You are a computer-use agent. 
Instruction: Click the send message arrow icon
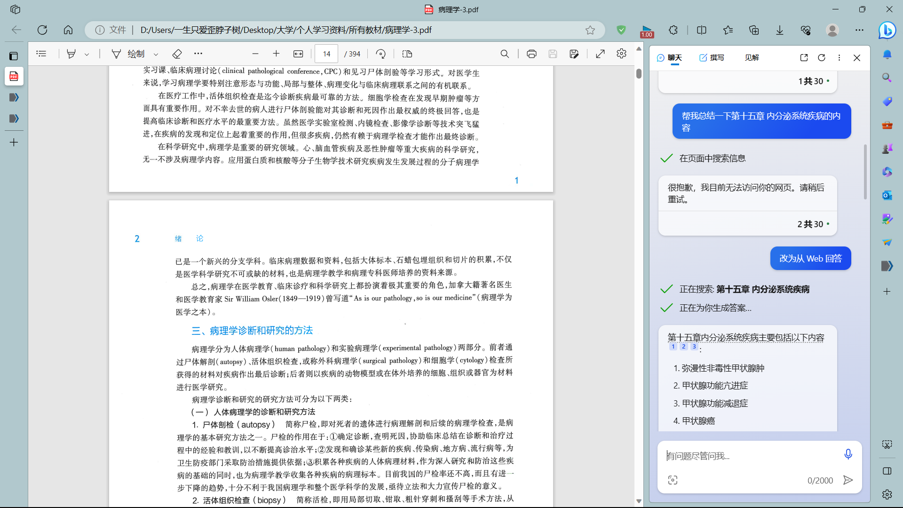pos(848,480)
